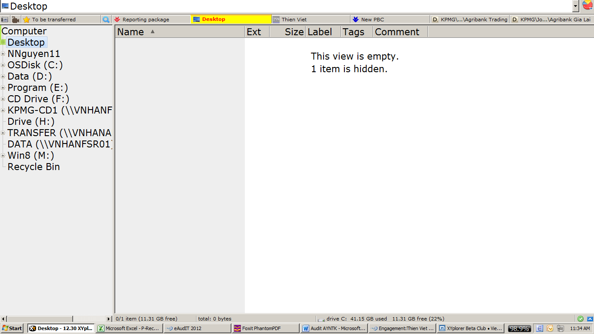The image size is (594, 334).
Task: Click the tree's horizontal scrollbar right arrow
Action: (x=109, y=319)
